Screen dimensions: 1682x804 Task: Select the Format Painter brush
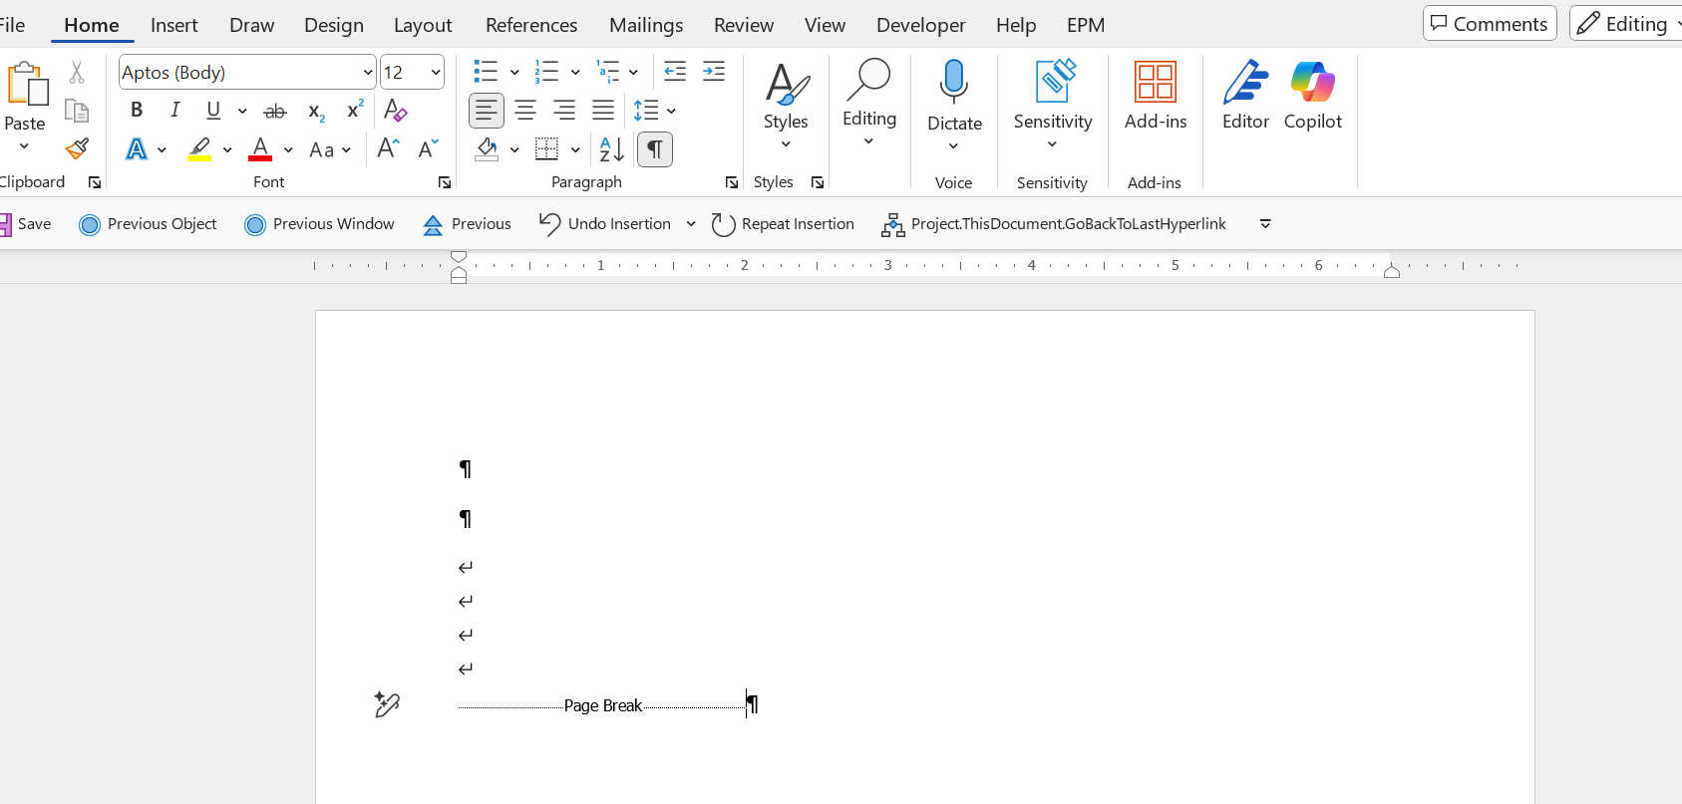[x=77, y=149]
